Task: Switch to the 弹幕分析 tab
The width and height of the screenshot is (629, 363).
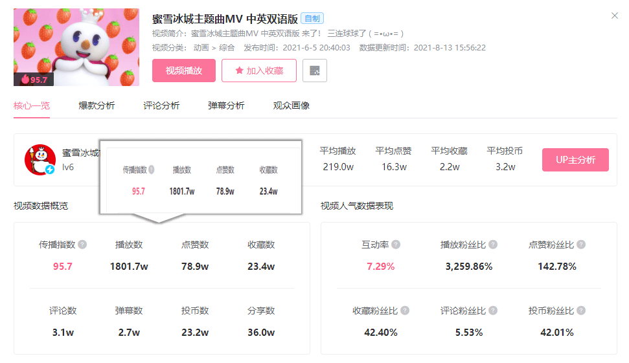Action: (226, 105)
